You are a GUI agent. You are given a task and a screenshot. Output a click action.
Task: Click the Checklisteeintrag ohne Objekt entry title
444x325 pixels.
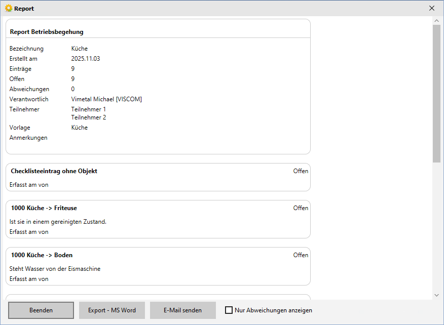[54, 171]
